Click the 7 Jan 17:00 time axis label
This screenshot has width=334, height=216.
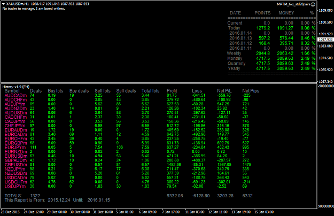coord(171,212)
